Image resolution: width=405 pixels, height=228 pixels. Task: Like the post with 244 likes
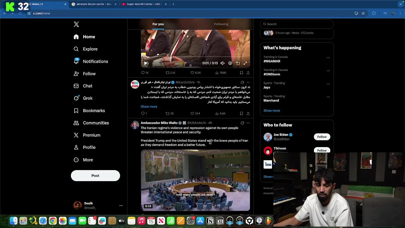click(x=195, y=113)
